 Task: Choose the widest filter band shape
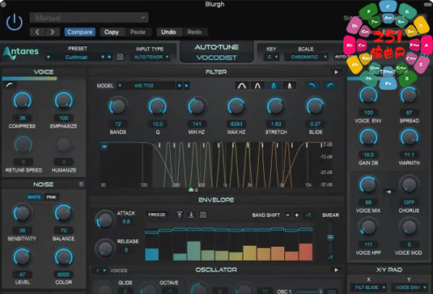tap(242, 86)
